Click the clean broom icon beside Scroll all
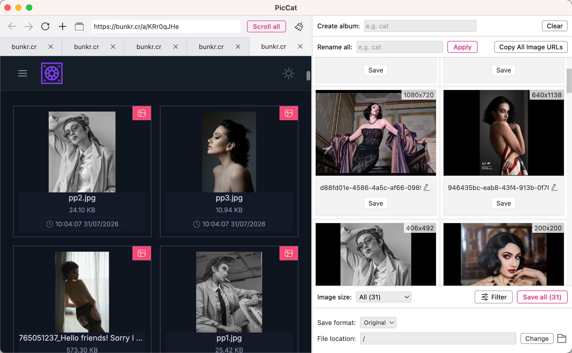 coord(299,26)
